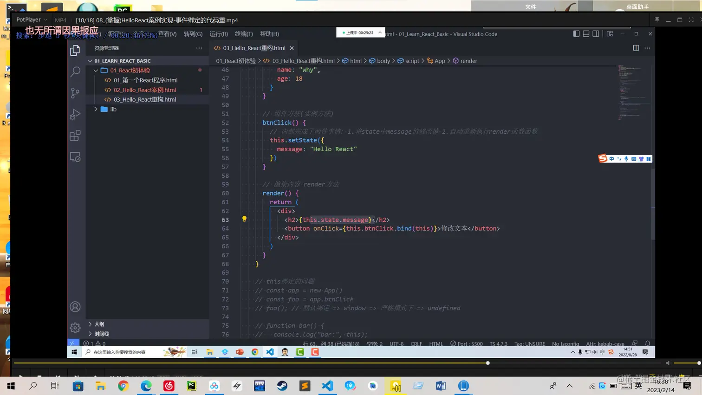Click PowerPoint icon in recorded taskbar
The image size is (702, 395).
tap(240, 352)
